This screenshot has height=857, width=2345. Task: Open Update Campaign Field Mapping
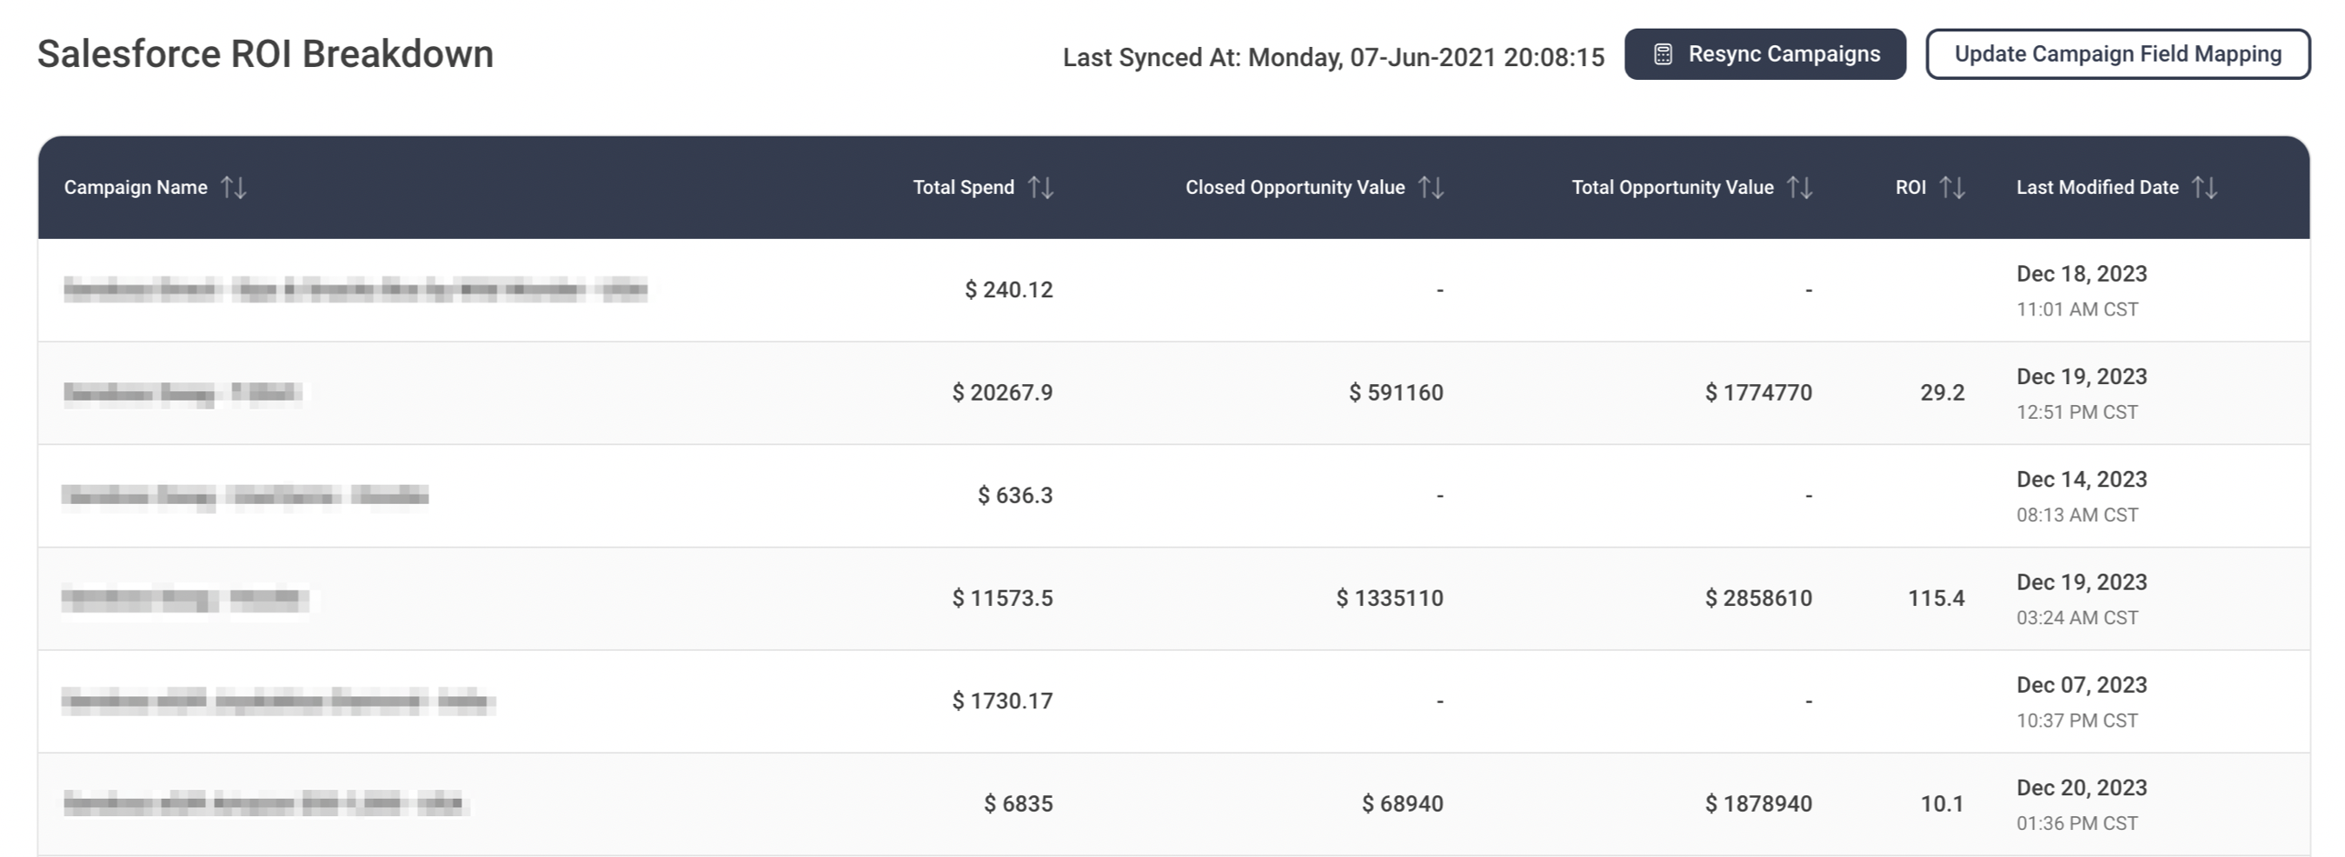point(2117,55)
